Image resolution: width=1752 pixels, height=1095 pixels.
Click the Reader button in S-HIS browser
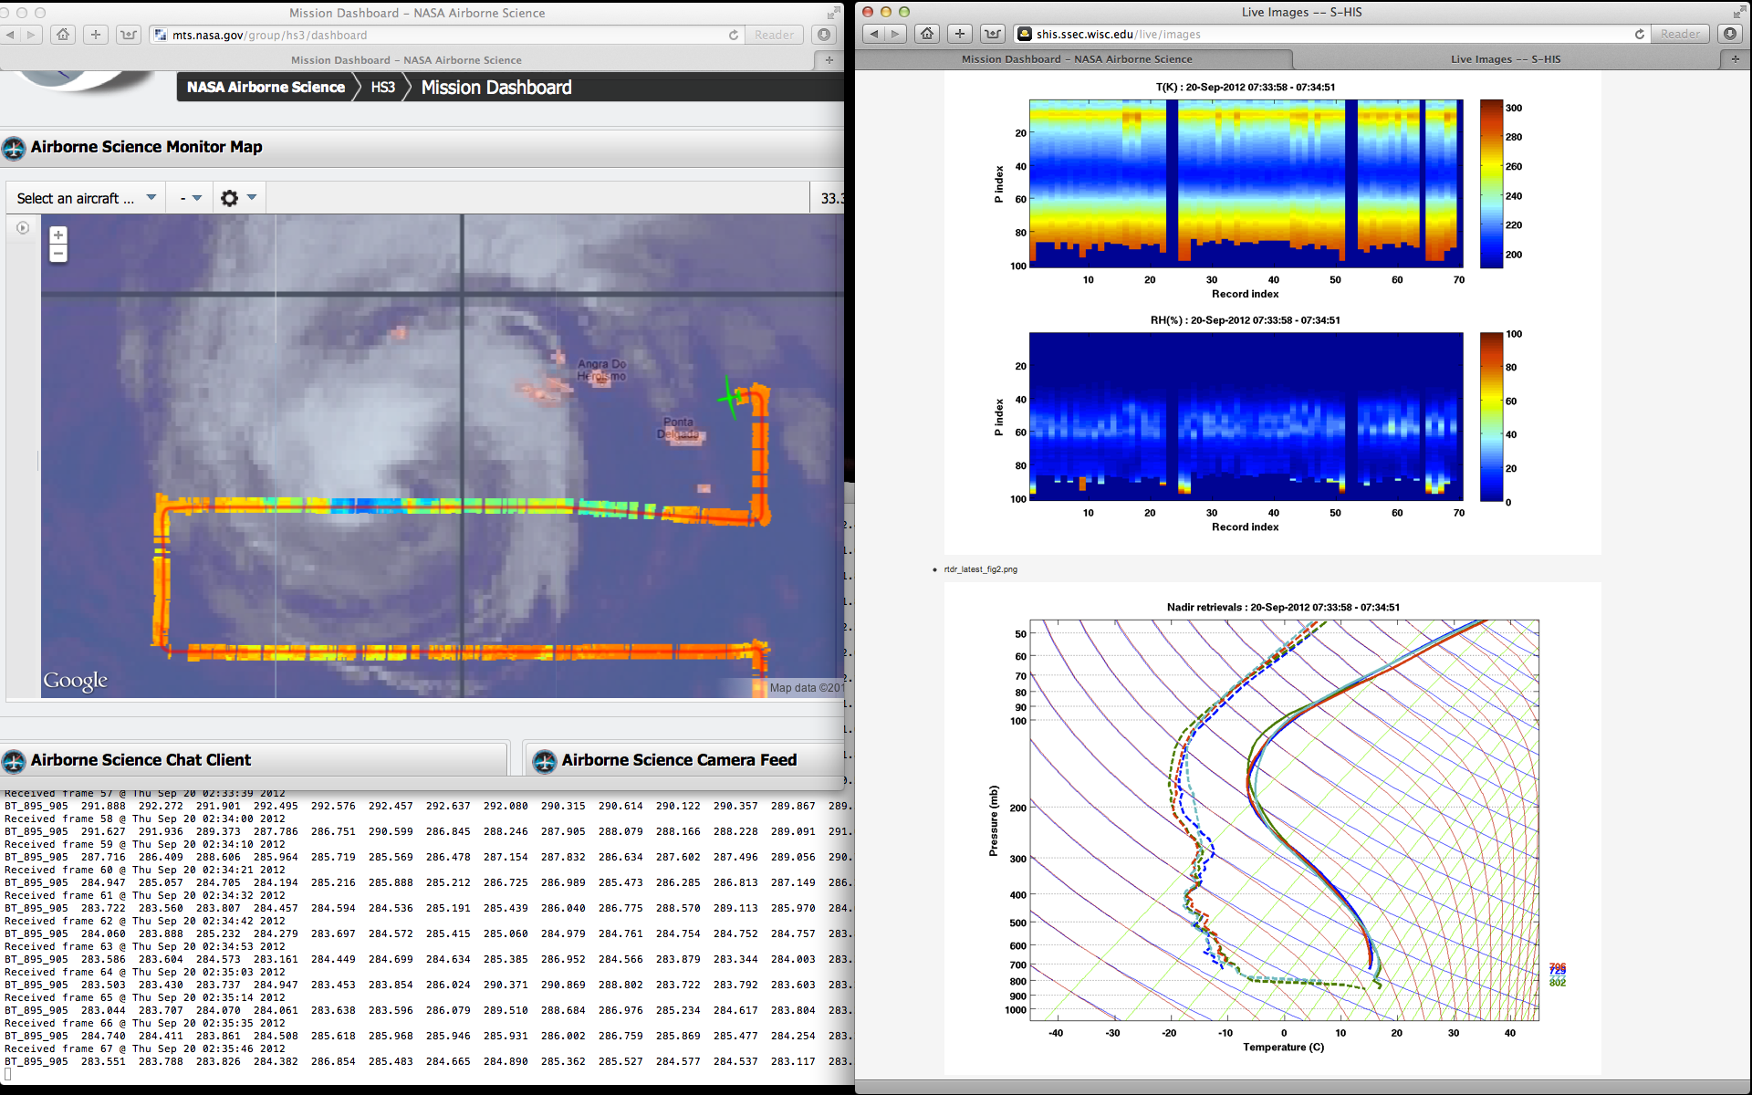[x=1679, y=34]
